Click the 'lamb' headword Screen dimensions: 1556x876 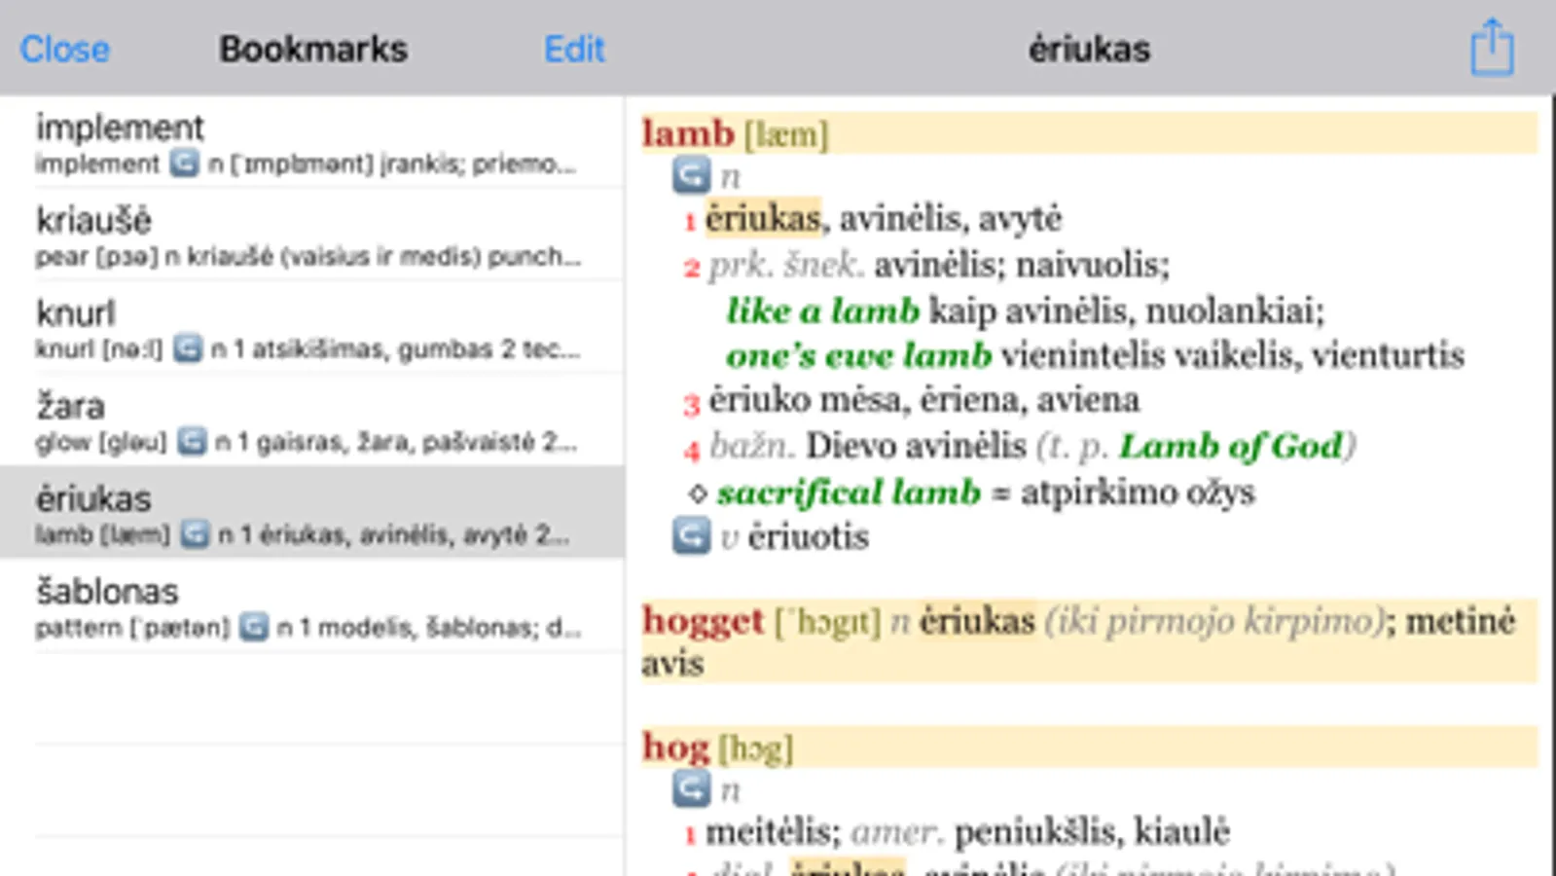tap(688, 133)
